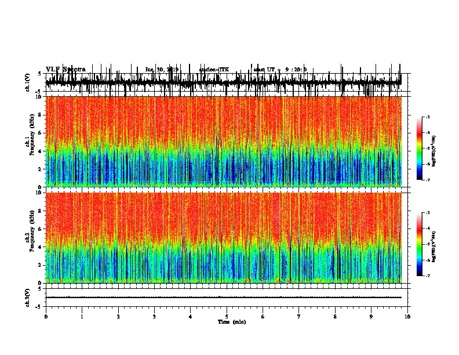This screenshot has width=459, height=355.
Task: Click the ch.1 colorbar '-7' label
Action: tap(428, 180)
